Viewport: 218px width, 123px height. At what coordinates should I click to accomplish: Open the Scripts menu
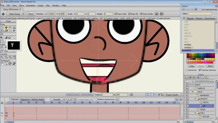[40, 5]
